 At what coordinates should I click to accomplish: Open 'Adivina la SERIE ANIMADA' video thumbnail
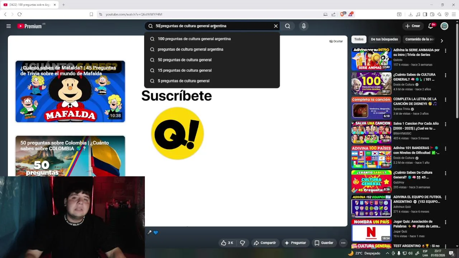pyautogui.click(x=372, y=59)
